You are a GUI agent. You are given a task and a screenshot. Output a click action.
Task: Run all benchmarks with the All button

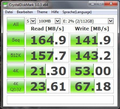click(16, 24)
